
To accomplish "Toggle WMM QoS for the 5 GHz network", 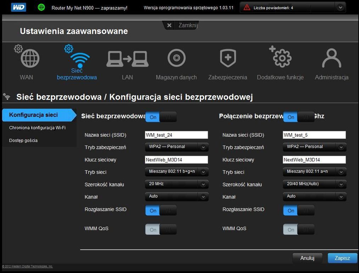I will pyautogui.click(x=298, y=229).
